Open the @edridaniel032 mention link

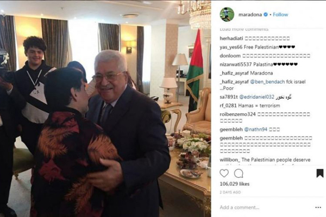pos(257,97)
